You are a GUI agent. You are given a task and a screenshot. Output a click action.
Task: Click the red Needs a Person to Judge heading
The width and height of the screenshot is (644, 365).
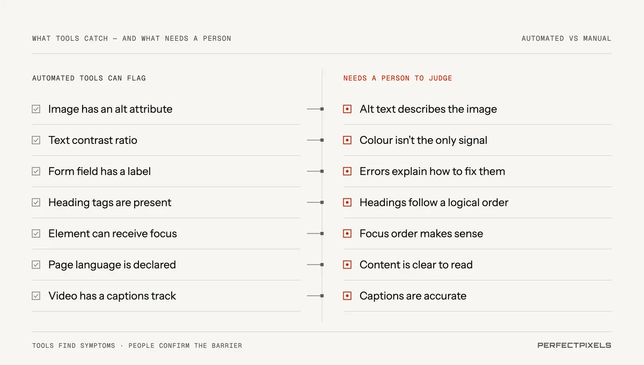[398, 78]
